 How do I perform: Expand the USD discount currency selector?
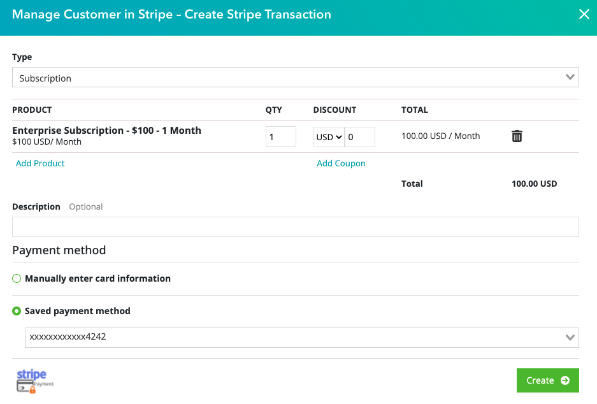(x=329, y=137)
